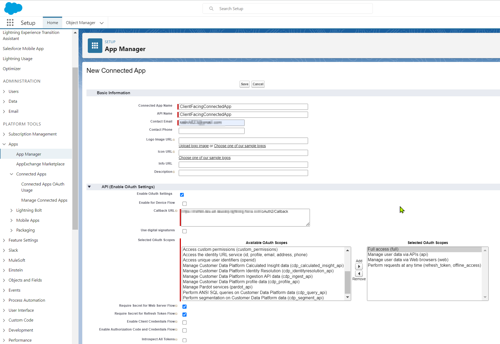This screenshot has width=500, height=344.
Task: Select Access unique user identifiers (openid)
Action: (219, 260)
